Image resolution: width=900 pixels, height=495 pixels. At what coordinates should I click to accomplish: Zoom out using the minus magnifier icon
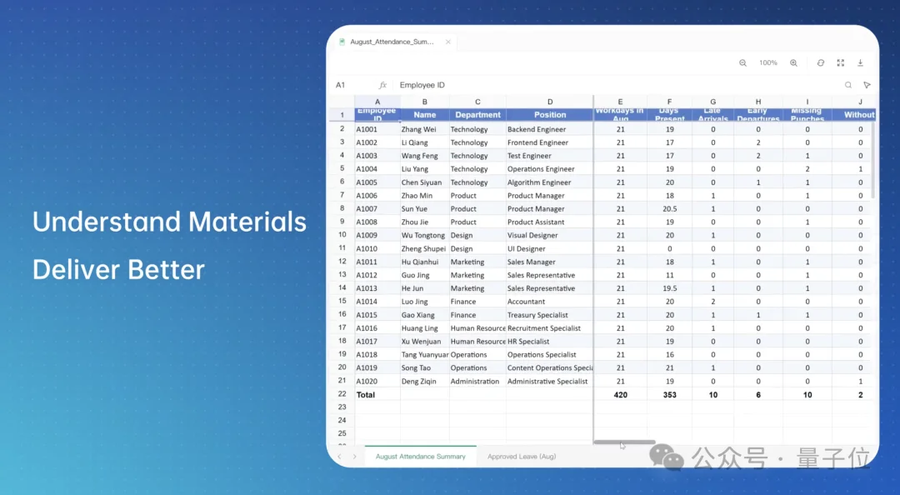[742, 62]
